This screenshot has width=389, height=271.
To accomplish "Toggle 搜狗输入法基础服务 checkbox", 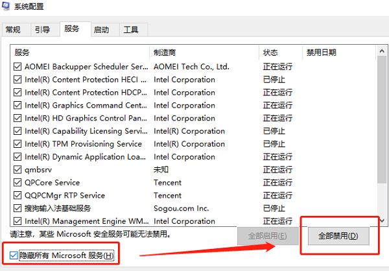I will pos(18,208).
